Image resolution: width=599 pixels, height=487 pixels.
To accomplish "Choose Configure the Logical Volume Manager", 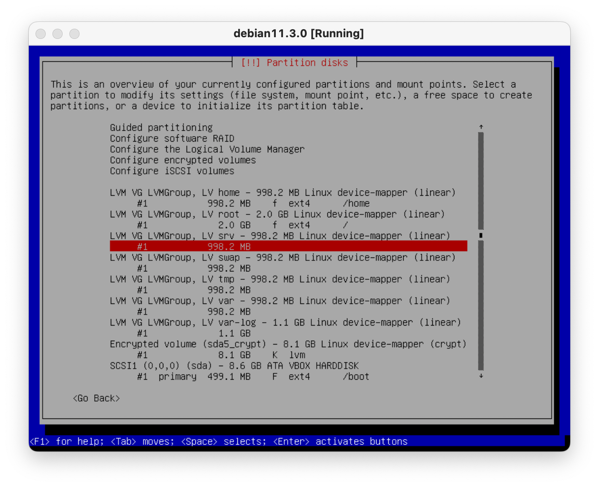I will click(207, 149).
